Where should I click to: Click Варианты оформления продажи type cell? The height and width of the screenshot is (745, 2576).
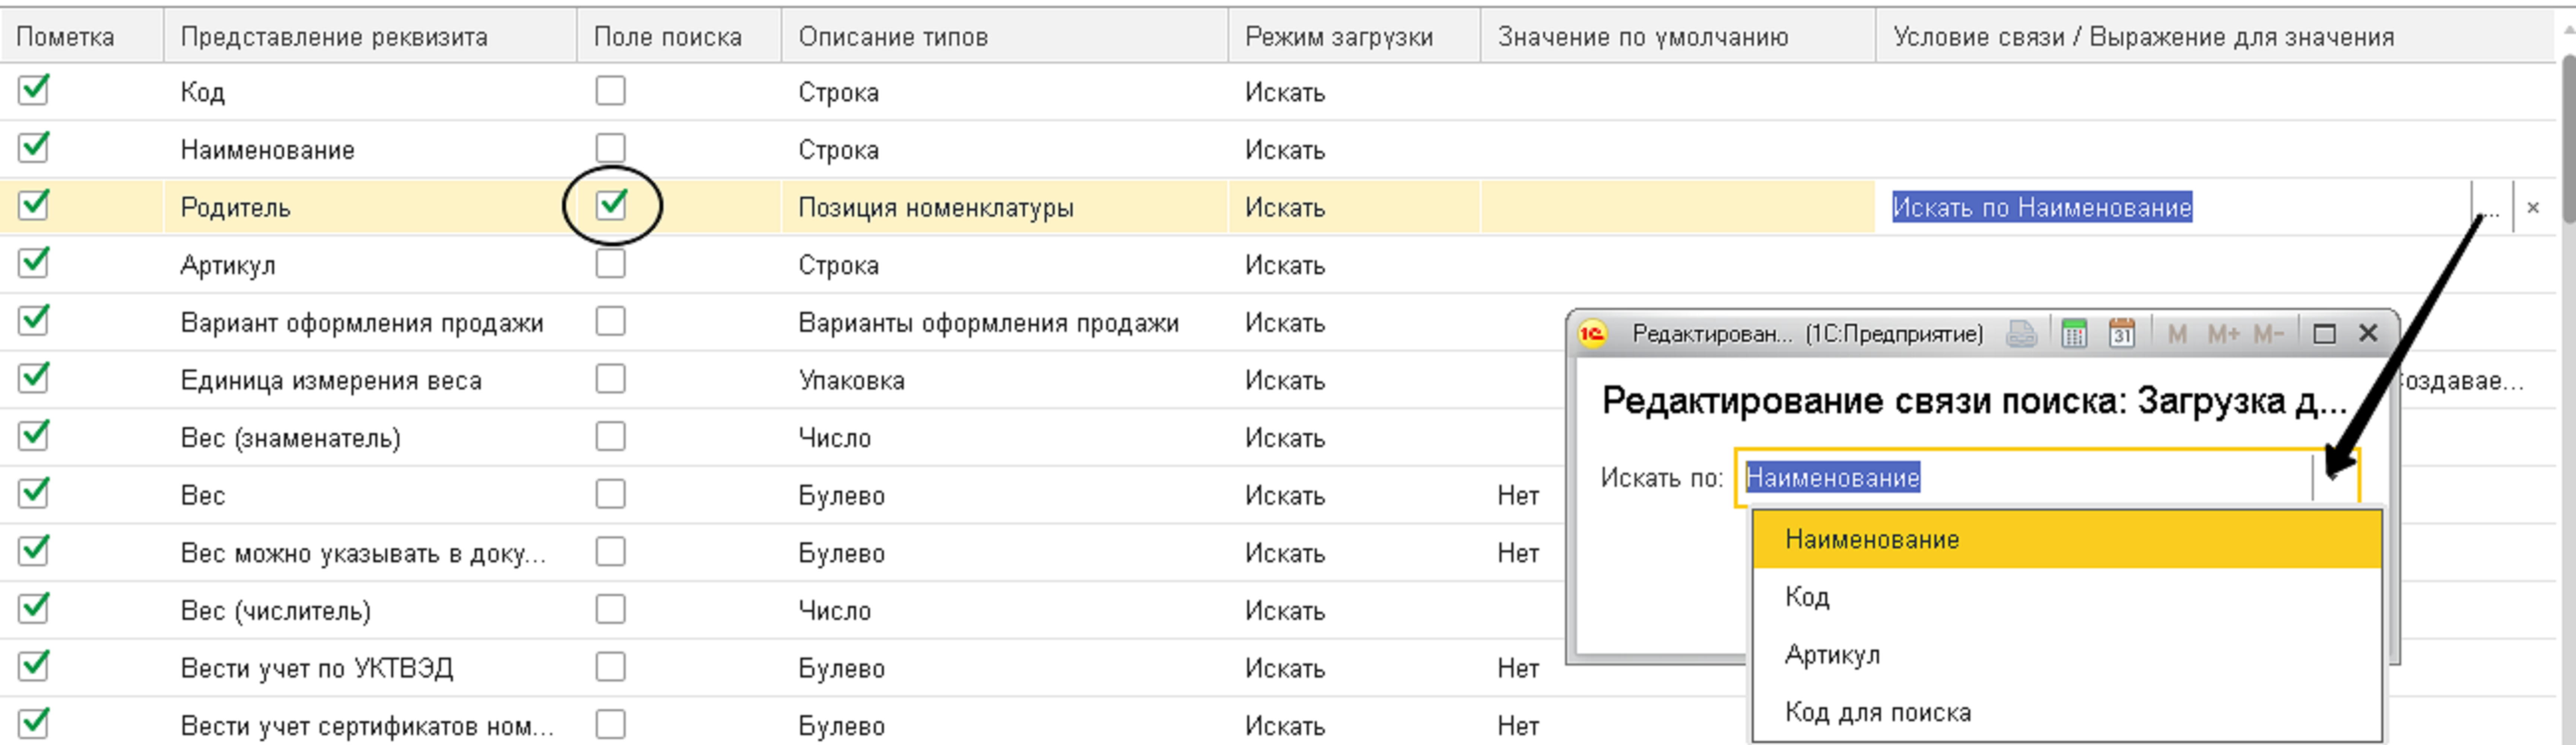pyautogui.click(x=1005, y=323)
